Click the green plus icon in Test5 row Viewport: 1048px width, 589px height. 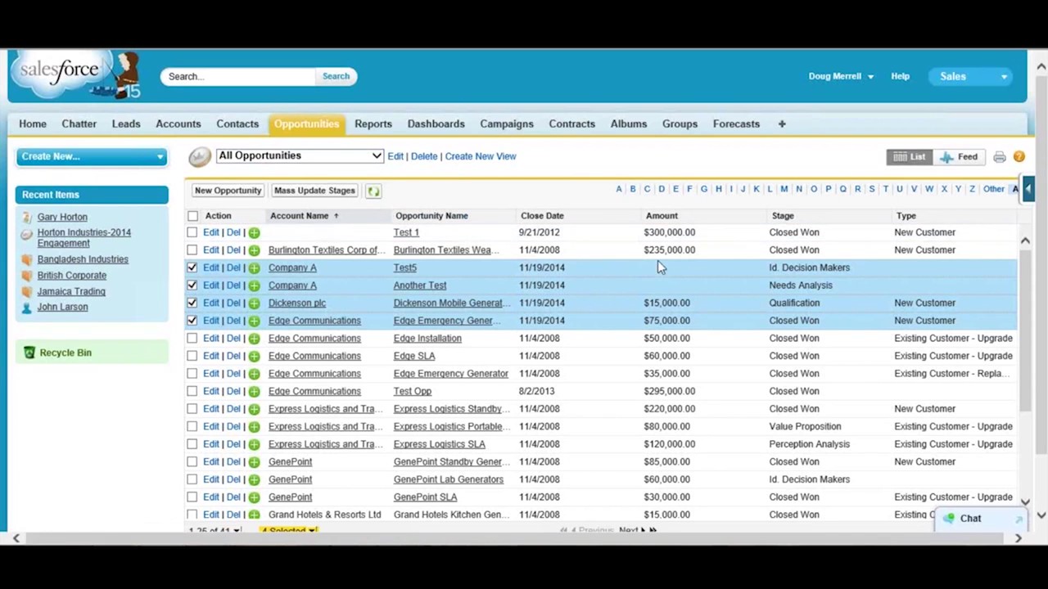254,268
